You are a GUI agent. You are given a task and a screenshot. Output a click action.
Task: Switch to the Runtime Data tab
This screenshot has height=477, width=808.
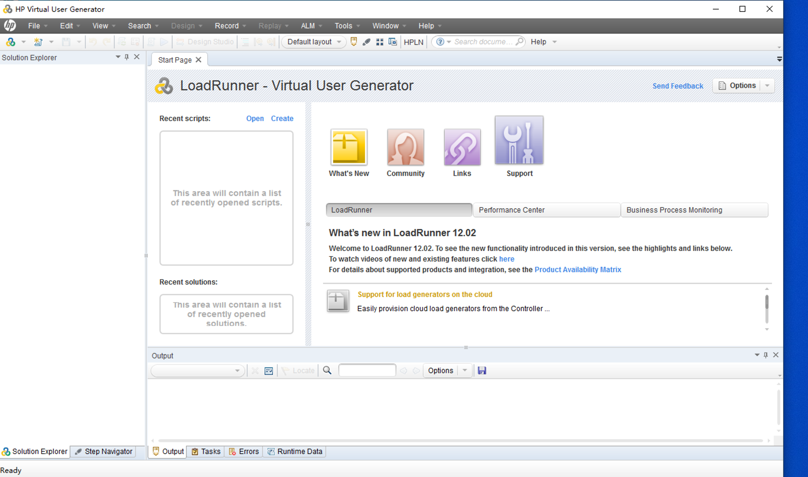[x=295, y=452]
